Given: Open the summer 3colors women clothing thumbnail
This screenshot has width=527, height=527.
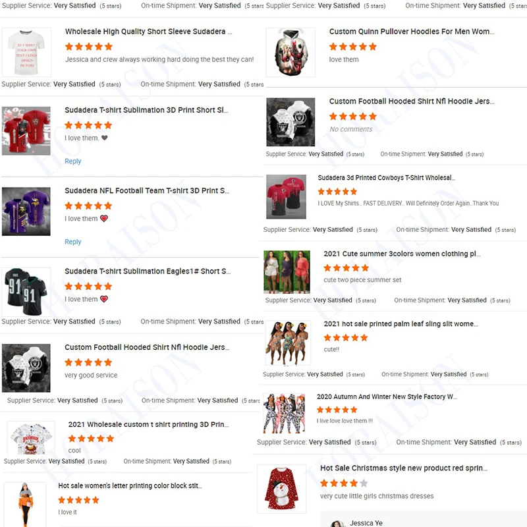Looking at the screenshot, I should coord(287,272).
